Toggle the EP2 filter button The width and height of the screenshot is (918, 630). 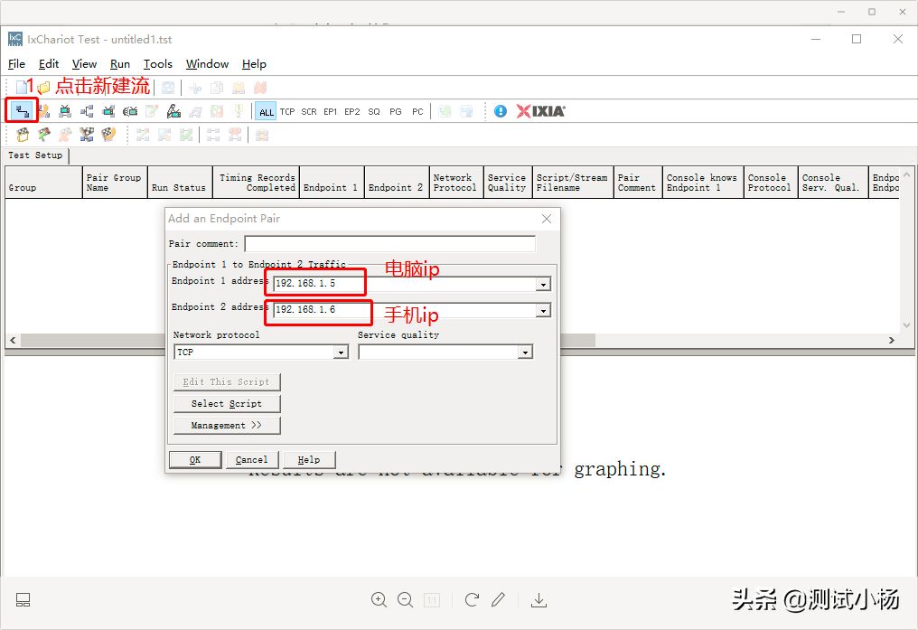click(x=351, y=111)
